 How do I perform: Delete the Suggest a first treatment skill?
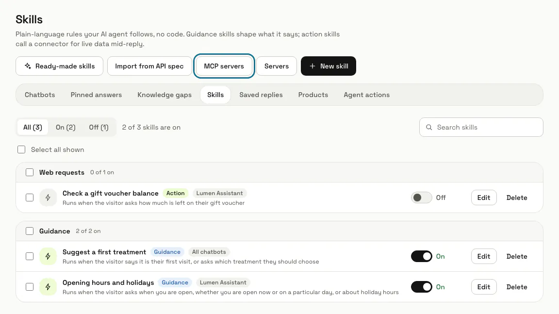coord(517,256)
